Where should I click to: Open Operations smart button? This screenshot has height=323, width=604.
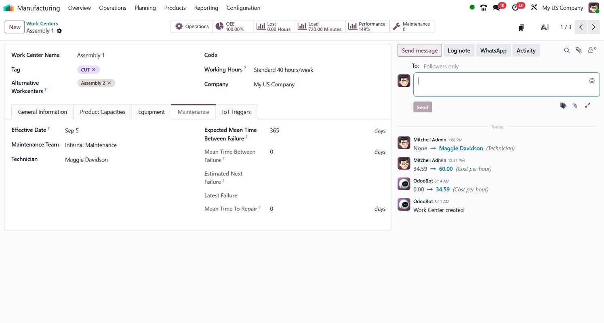click(192, 27)
